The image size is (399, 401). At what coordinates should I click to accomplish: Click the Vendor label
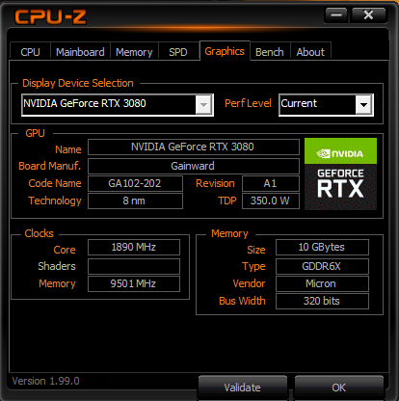tap(249, 283)
